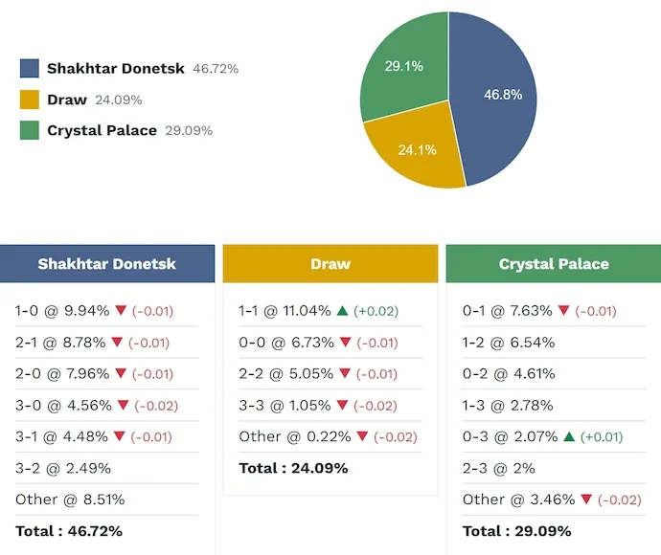This screenshot has width=661, height=555.
Task: Click the red down arrow beside 0-1 score
Action: [564, 311]
